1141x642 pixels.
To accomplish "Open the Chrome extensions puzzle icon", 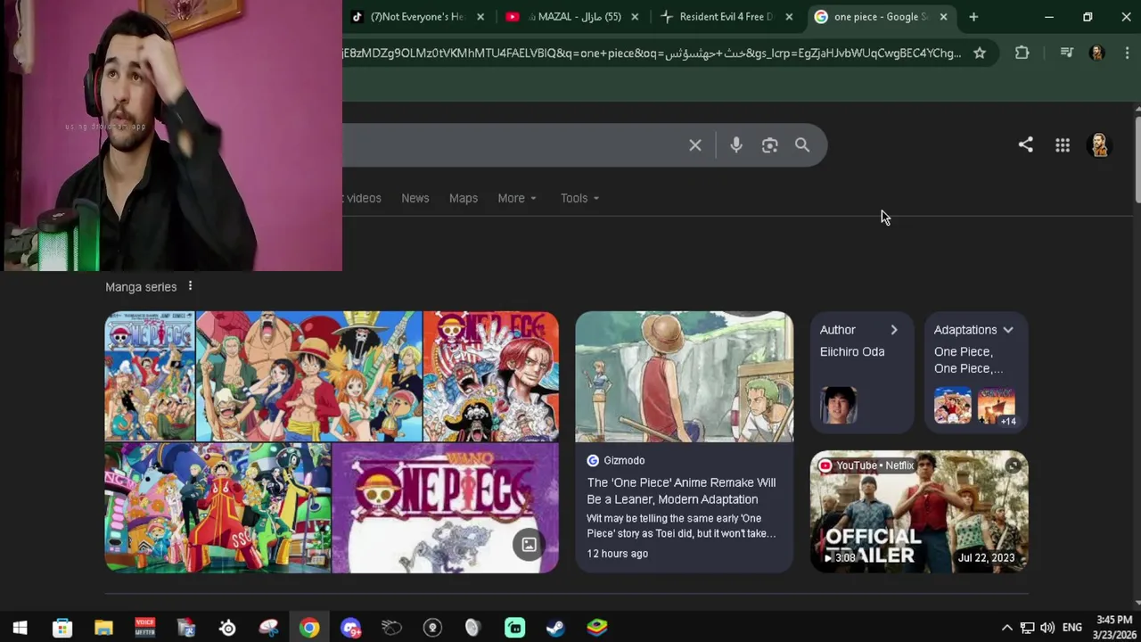I will (1022, 53).
